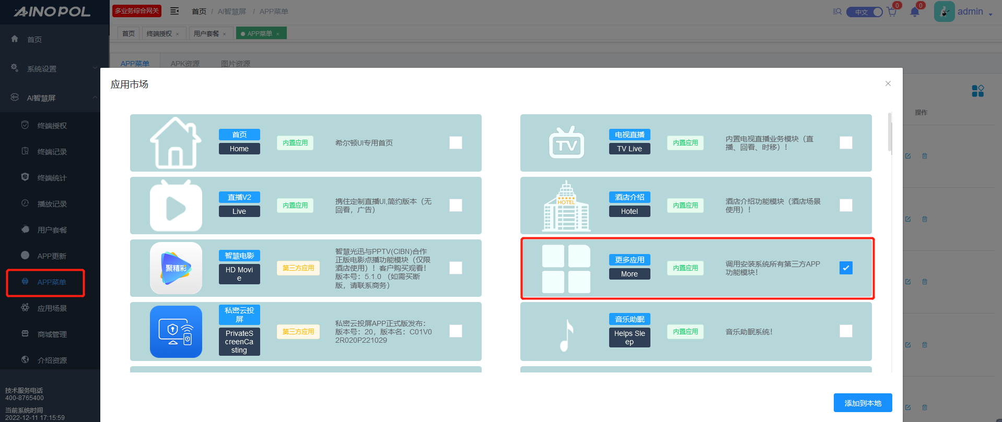Click the Hotel building app icon
This screenshot has width=1002, height=422.
coord(566,206)
